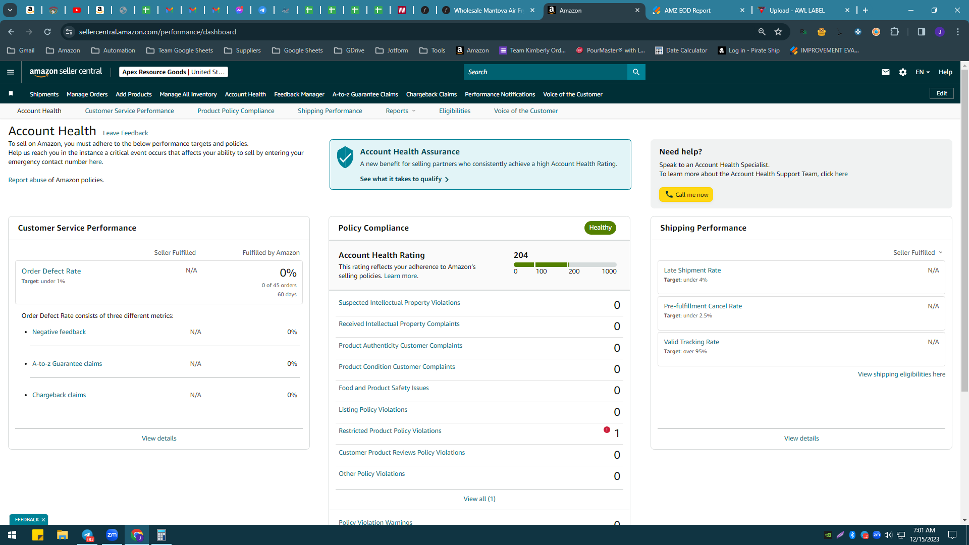
Task: Open the Order Defect Rate link
Action: point(51,271)
